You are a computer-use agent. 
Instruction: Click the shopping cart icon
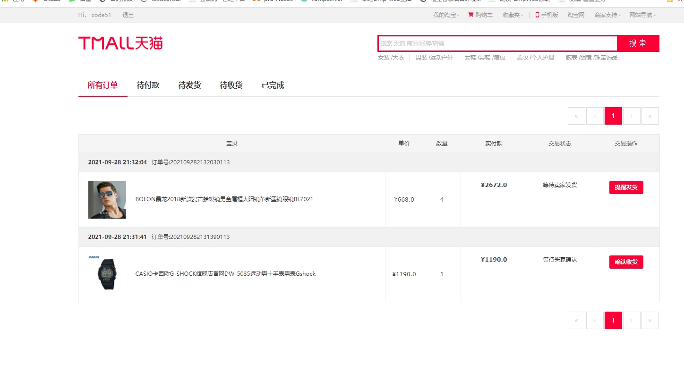470,15
